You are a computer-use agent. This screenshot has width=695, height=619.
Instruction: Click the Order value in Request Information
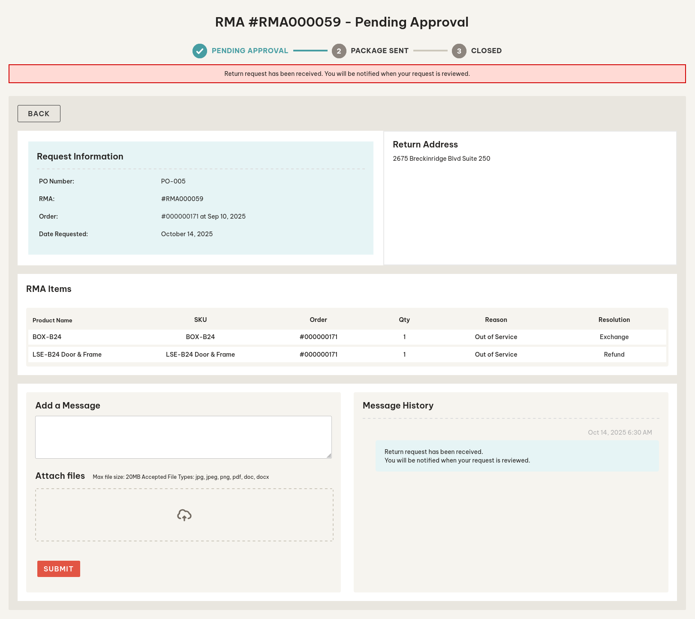pos(203,216)
